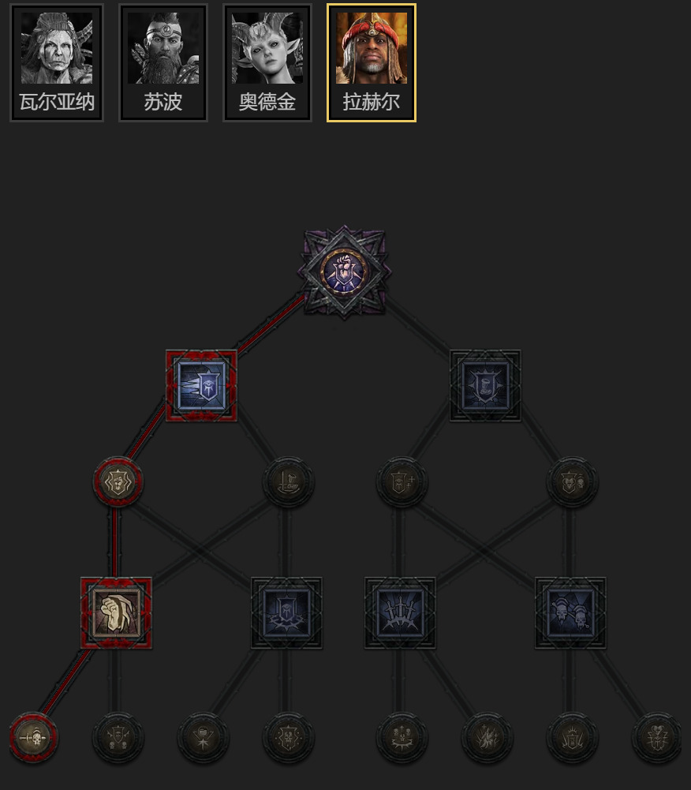Select the three swords square skill node
Screen dimensions: 691x790
pos(400,613)
